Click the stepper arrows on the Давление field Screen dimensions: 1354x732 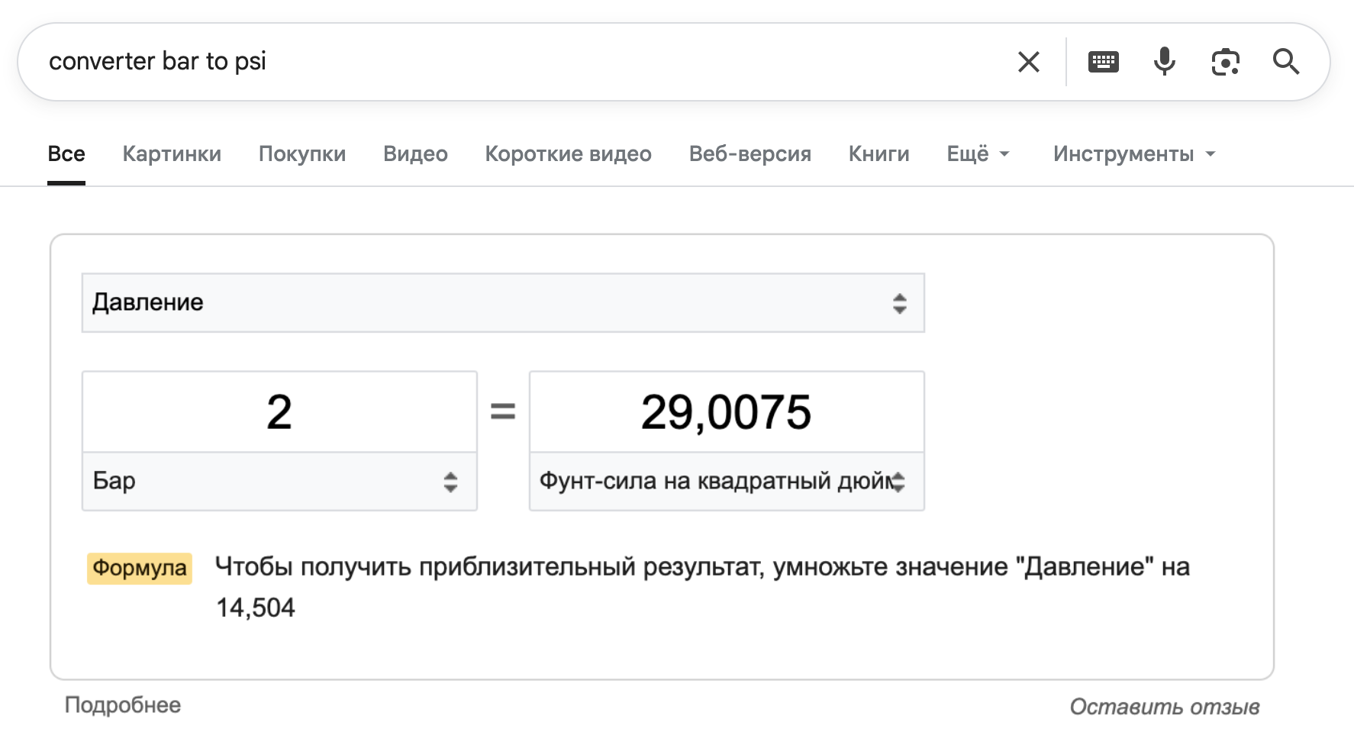(x=899, y=303)
